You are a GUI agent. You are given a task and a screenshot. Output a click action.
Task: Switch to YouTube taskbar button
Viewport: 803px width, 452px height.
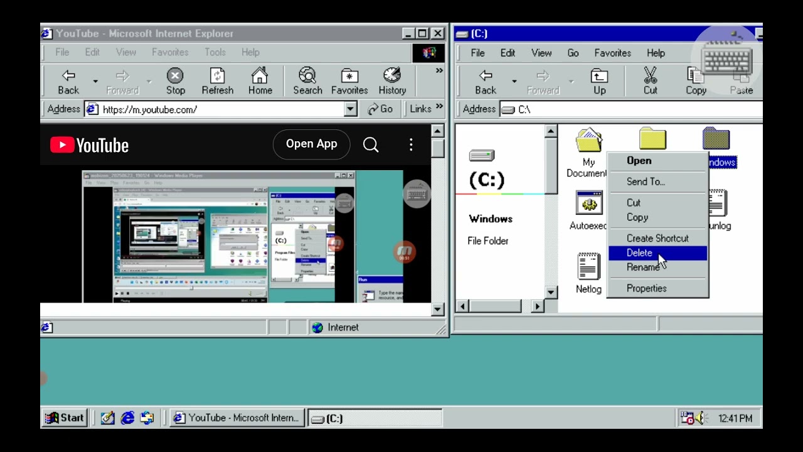[x=237, y=418]
